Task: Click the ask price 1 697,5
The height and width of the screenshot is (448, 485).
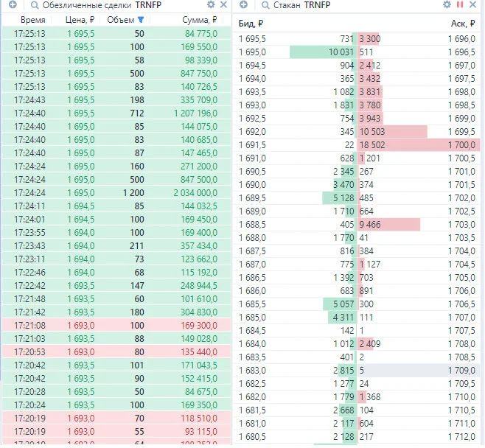Action: (461, 79)
